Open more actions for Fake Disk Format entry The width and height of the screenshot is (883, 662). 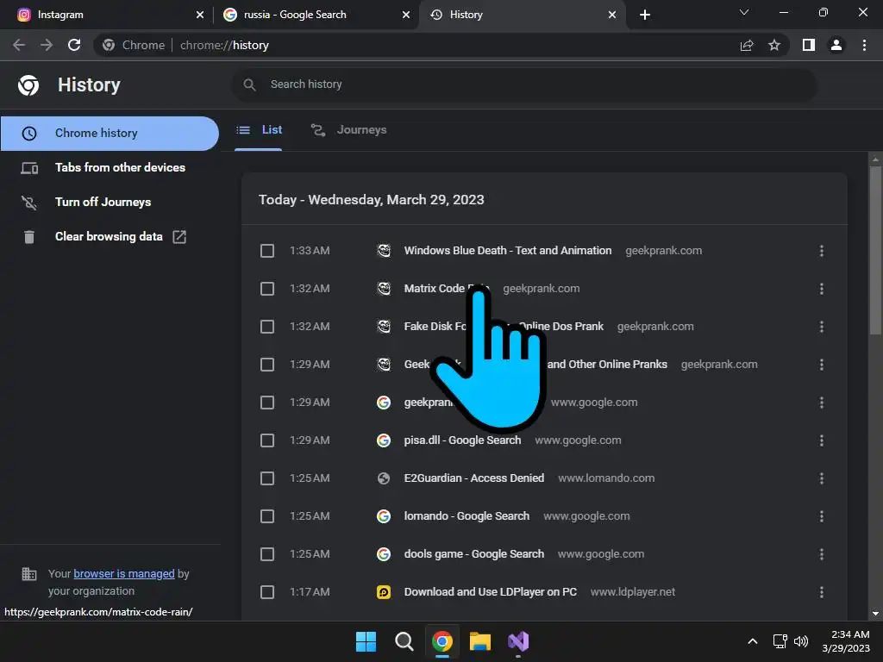822,327
